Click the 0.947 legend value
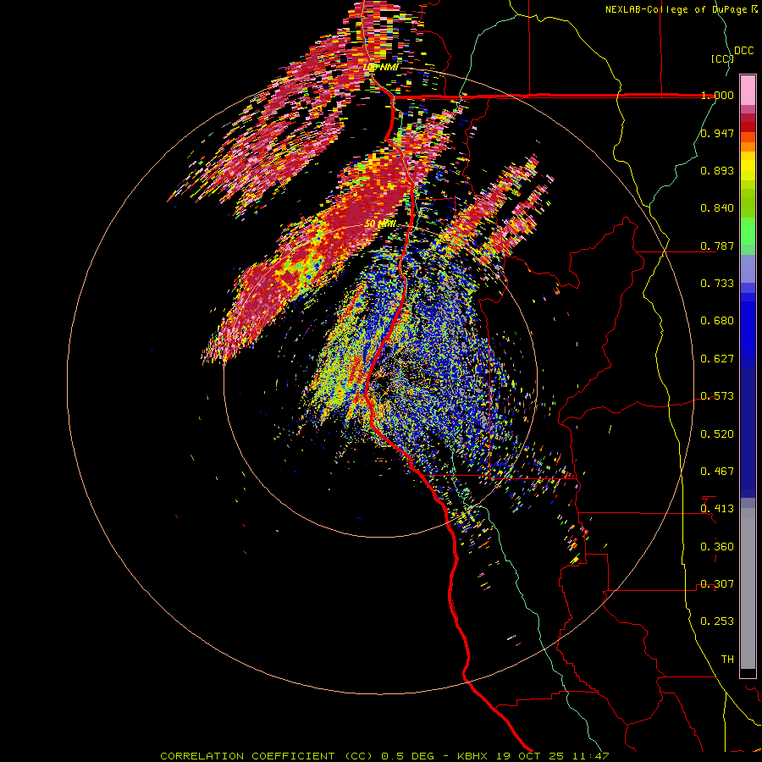Image resolution: width=762 pixels, height=762 pixels. [717, 133]
